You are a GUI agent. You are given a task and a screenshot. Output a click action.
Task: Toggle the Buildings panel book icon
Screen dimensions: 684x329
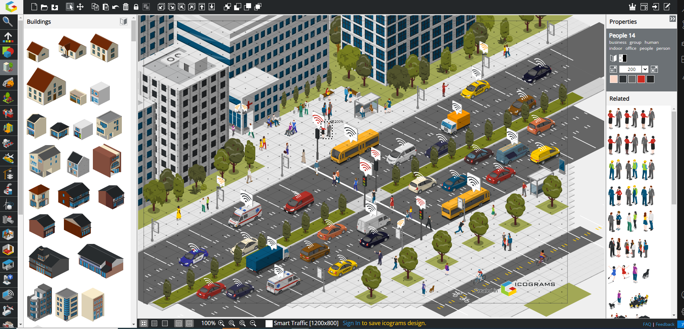pyautogui.click(x=123, y=22)
